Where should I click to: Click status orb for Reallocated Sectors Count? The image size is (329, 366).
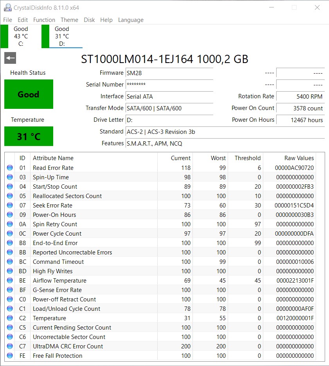[10, 196]
